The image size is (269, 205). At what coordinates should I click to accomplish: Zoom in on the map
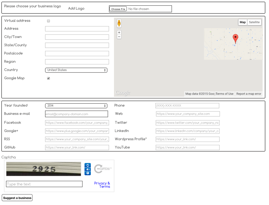119,32
